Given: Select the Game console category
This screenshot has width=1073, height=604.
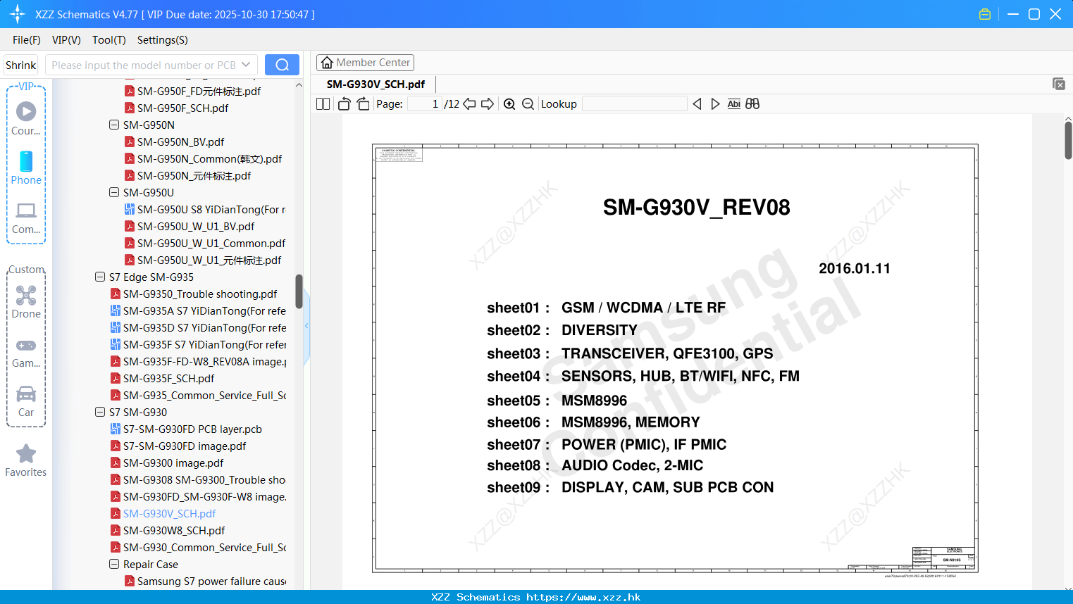Looking at the screenshot, I should point(26,352).
